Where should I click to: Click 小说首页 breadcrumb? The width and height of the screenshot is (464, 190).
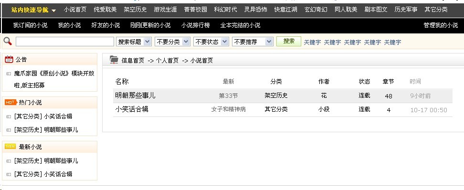[201, 61]
